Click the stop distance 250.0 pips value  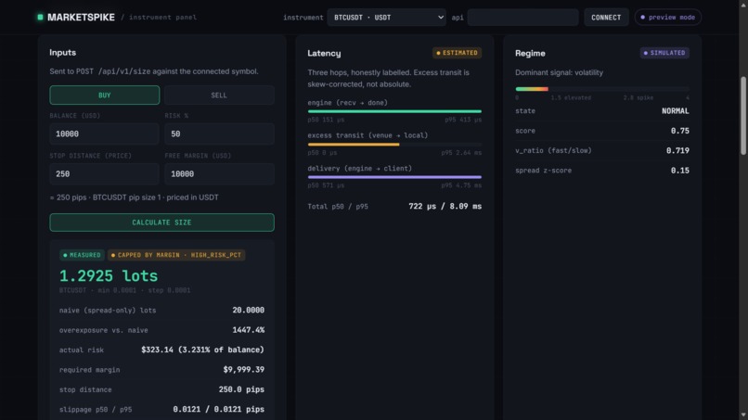pos(241,389)
